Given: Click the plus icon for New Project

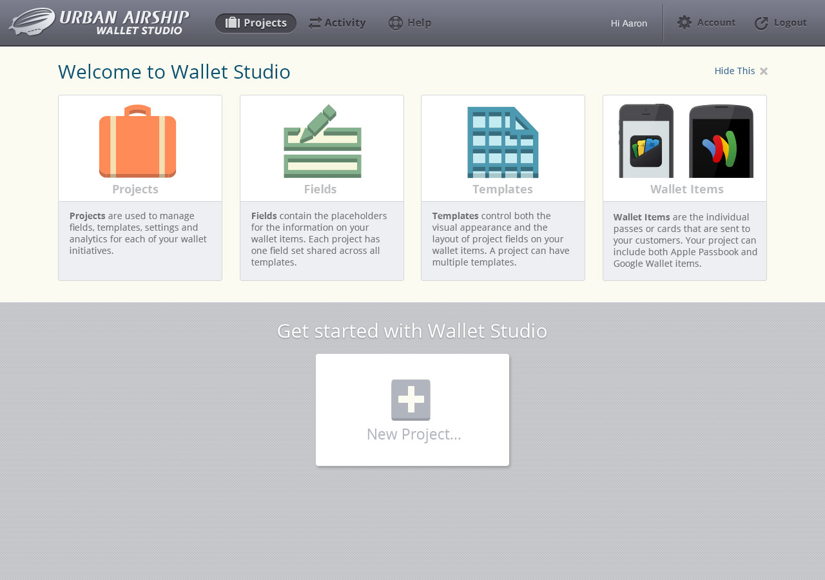Looking at the screenshot, I should tap(411, 400).
